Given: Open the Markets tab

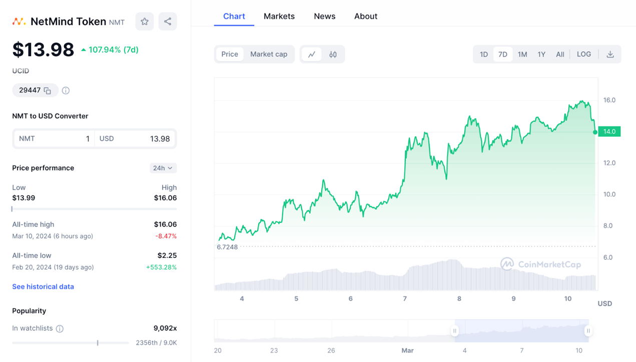Looking at the screenshot, I should click(x=279, y=16).
